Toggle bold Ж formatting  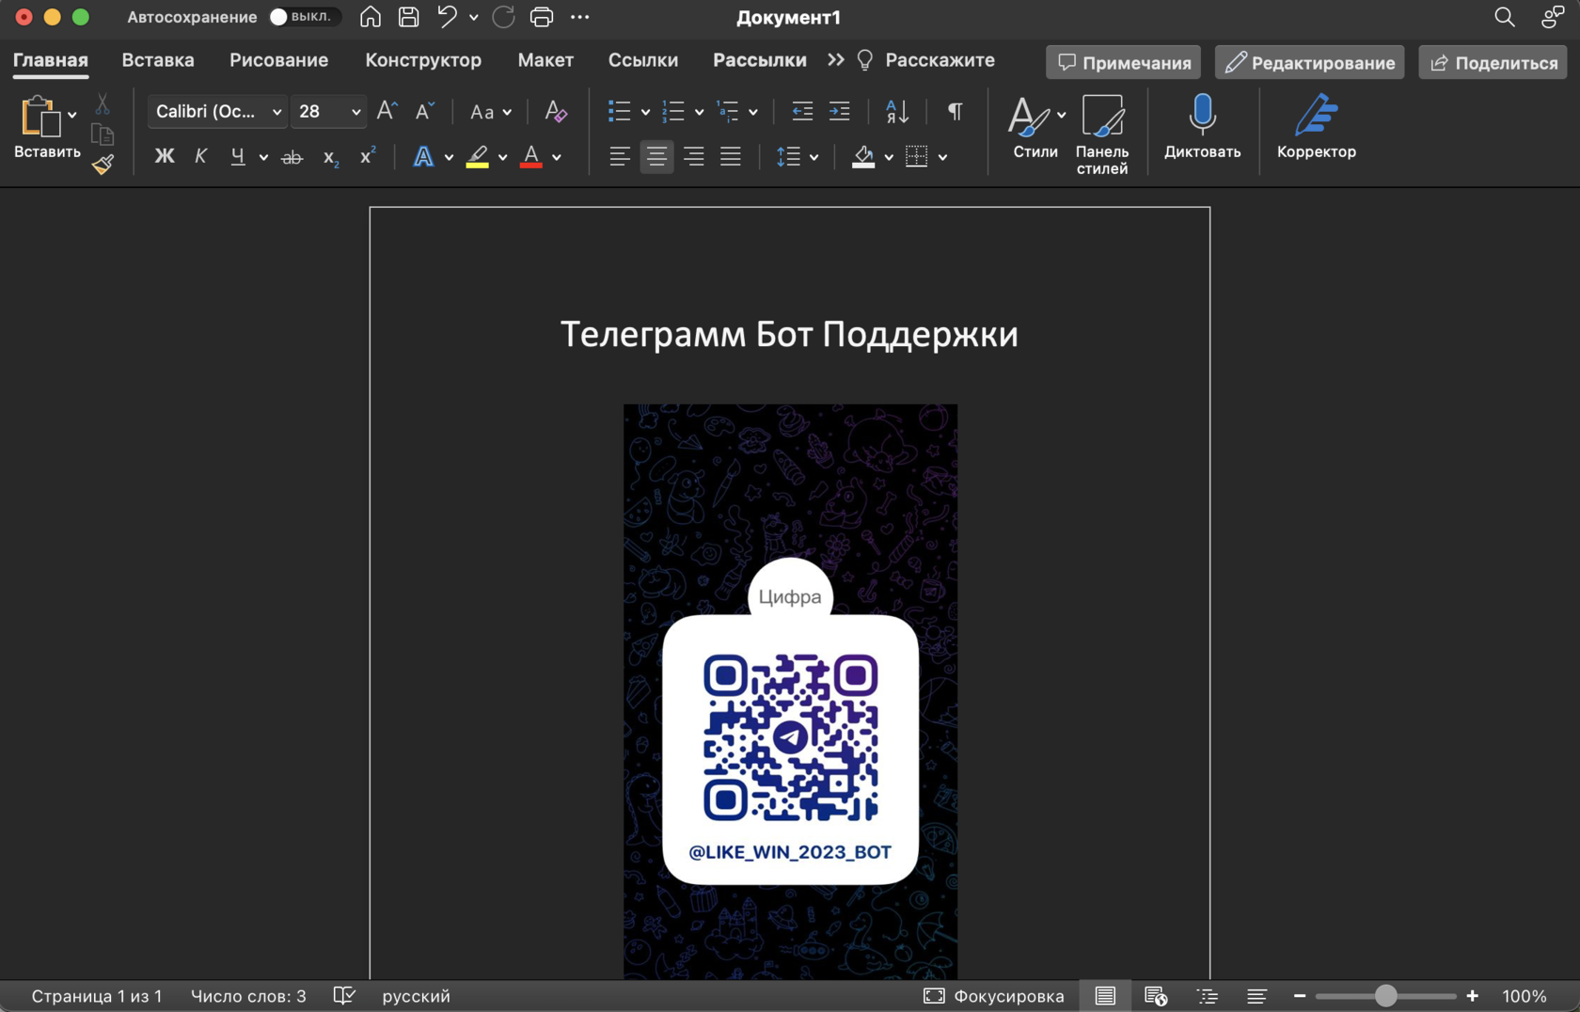tap(164, 157)
